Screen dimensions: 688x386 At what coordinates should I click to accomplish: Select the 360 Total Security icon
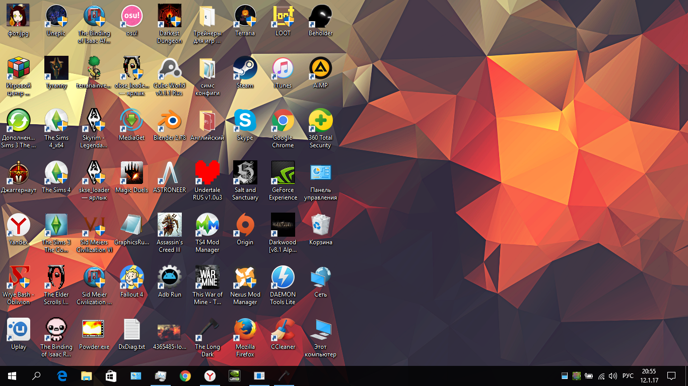pyautogui.click(x=321, y=121)
